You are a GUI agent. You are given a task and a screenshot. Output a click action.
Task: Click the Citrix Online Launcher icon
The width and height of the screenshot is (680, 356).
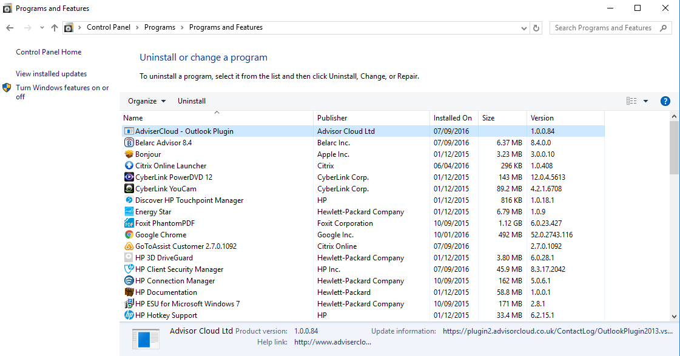point(129,166)
